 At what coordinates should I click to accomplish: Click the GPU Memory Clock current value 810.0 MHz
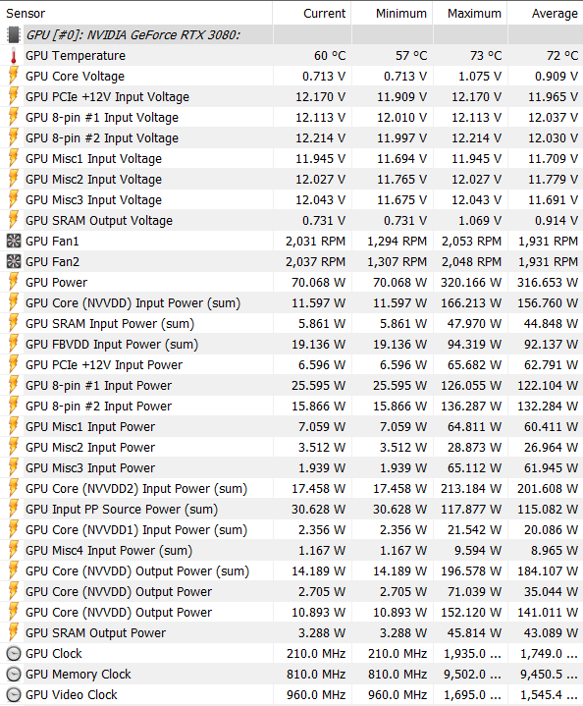click(x=316, y=675)
